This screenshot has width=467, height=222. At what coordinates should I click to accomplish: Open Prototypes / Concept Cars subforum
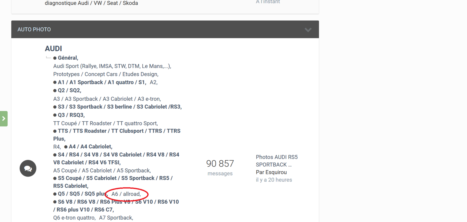(106, 74)
